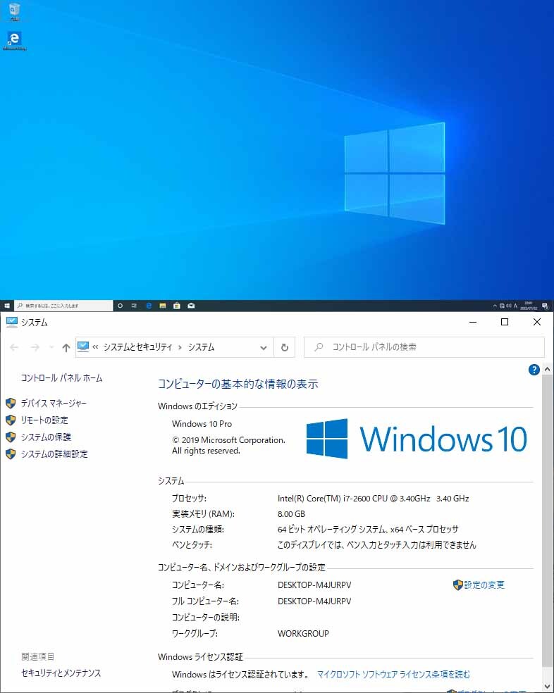Click the コンピューターの基本的な情報の表示 heading

coord(238,384)
